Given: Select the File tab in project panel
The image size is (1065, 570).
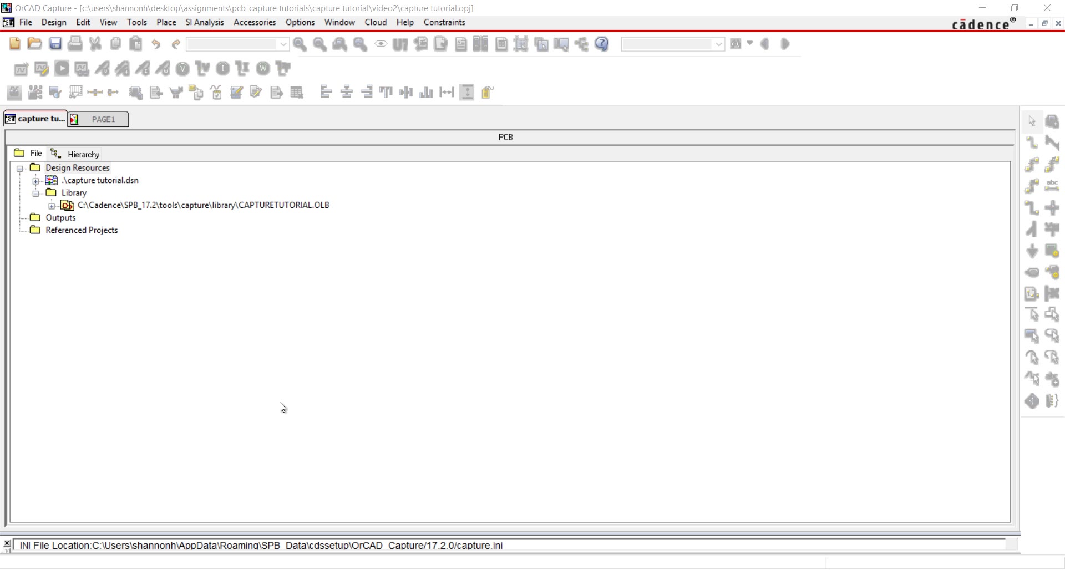Looking at the screenshot, I should [x=29, y=154].
